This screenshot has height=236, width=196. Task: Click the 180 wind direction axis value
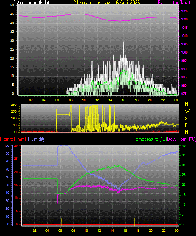(14, 119)
